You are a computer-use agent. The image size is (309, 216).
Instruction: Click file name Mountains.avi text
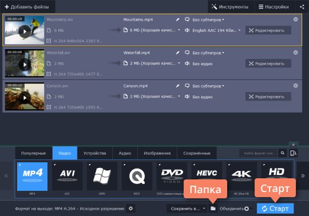coord(60,19)
